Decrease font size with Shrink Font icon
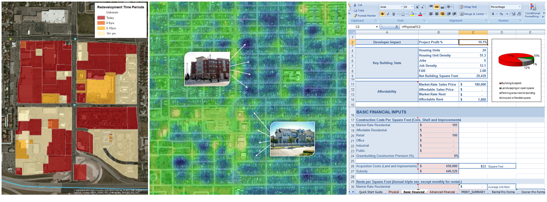The image size is (547, 202). (x=423, y=7)
